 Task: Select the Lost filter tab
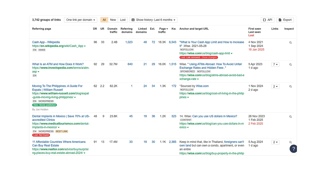123,20
